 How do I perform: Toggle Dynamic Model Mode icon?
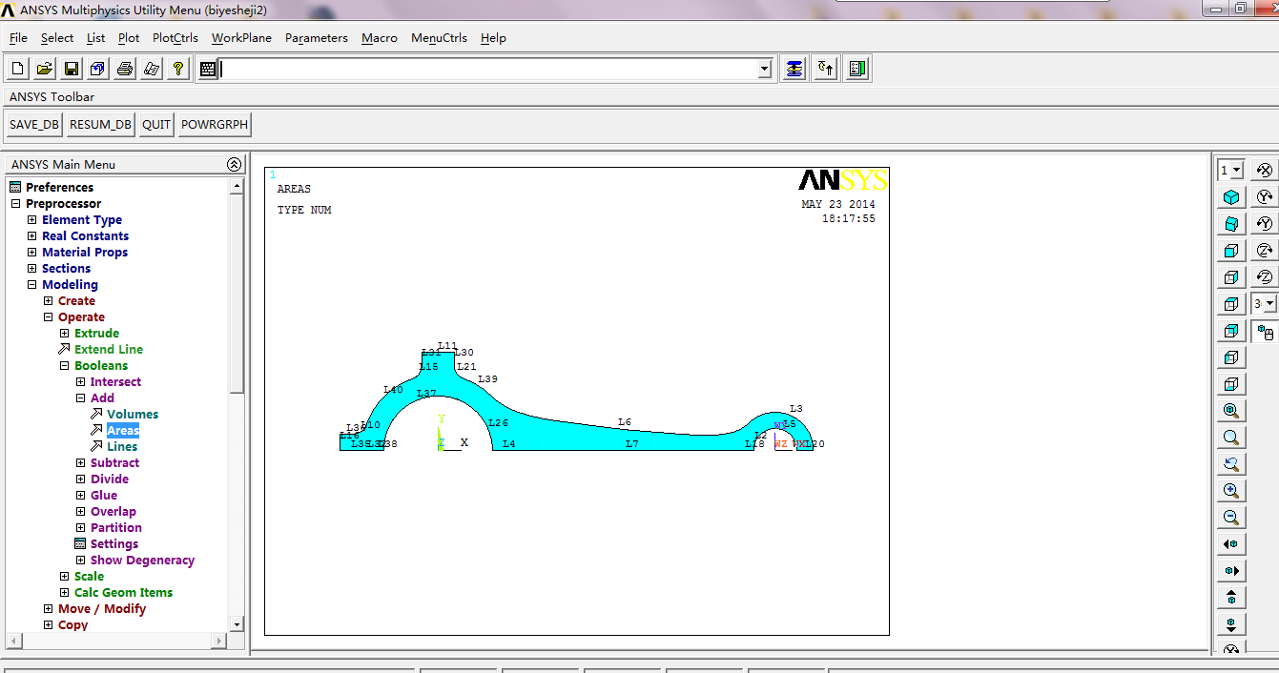(x=1265, y=332)
